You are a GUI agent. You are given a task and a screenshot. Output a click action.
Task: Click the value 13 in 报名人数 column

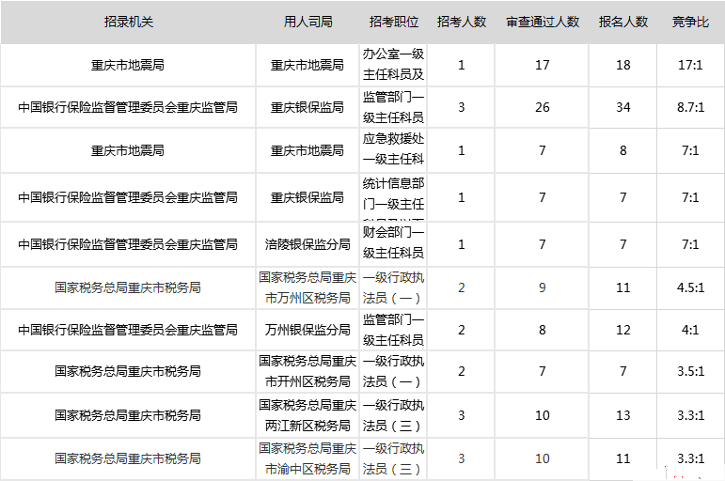623,415
